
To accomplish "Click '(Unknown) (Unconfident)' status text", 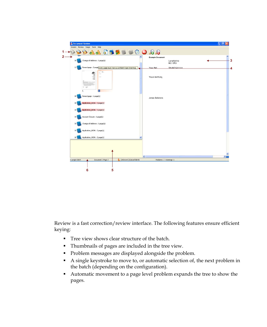I will [x=130, y=160].
